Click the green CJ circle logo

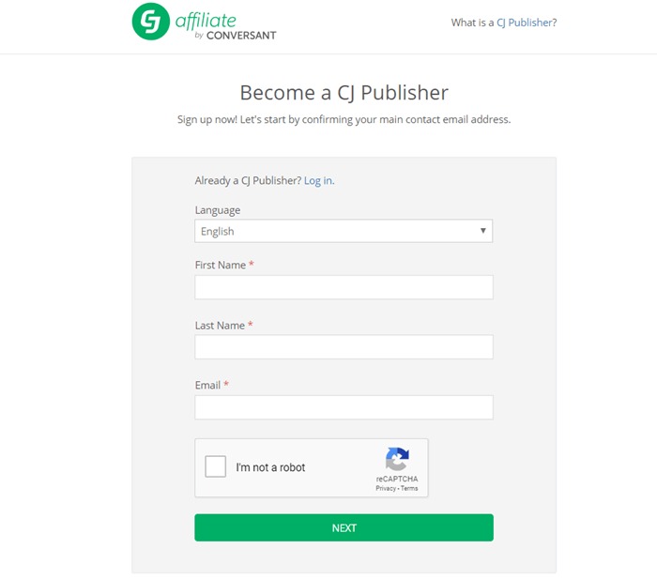[x=151, y=22]
